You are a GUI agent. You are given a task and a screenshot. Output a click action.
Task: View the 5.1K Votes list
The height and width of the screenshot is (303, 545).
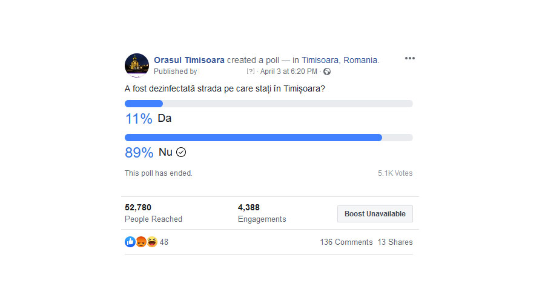pyautogui.click(x=395, y=173)
